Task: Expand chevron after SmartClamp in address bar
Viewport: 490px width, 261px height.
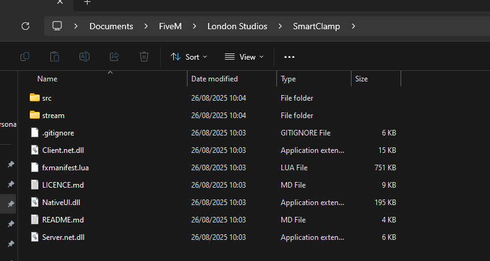Action: point(353,26)
